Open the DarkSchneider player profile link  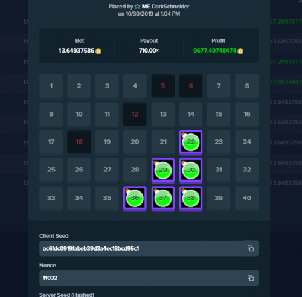[170, 7]
